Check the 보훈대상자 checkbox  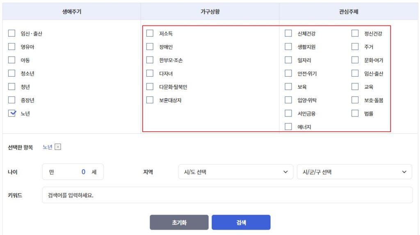[x=150, y=100]
